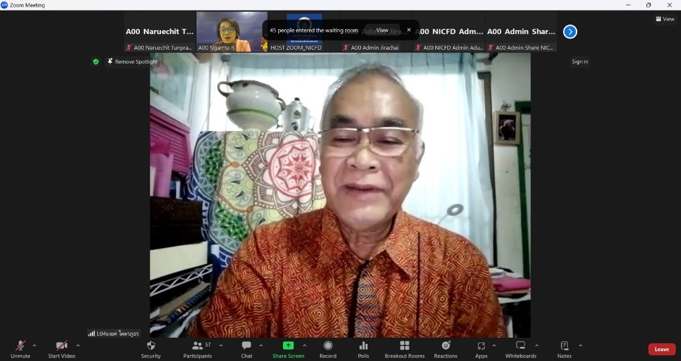Click the Unmute microphone icon
Image resolution: width=681 pixels, height=361 pixels.
[x=21, y=346]
